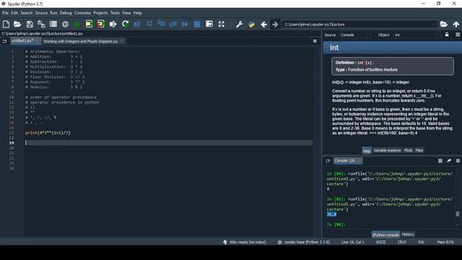Run current cell and advance icon

point(101,24)
